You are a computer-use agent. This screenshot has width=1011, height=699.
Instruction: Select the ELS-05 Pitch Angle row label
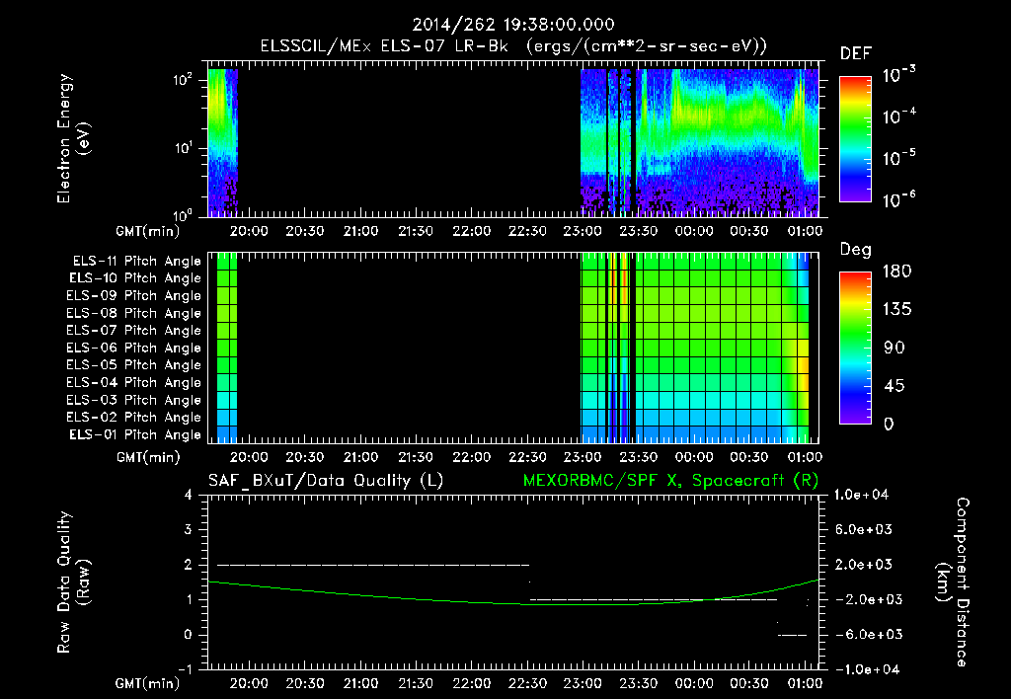tap(133, 365)
